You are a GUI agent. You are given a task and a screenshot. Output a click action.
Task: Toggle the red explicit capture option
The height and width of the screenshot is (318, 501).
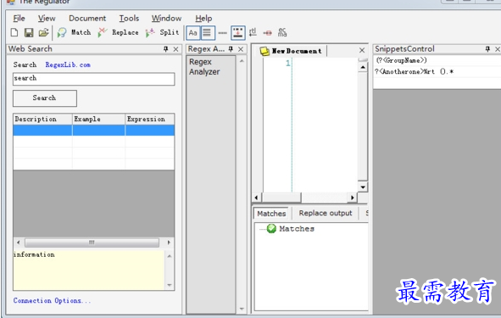point(267,33)
